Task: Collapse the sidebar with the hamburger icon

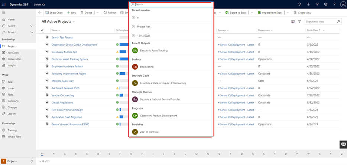Action: point(4,13)
